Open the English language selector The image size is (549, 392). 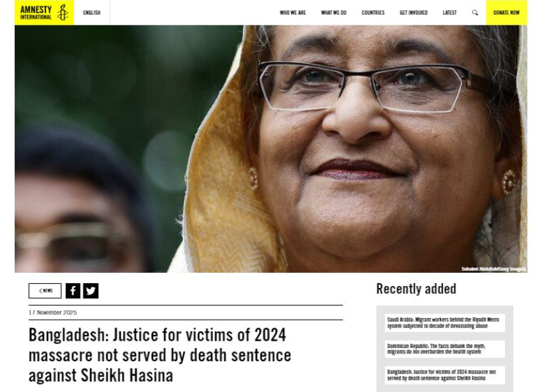pos(91,12)
